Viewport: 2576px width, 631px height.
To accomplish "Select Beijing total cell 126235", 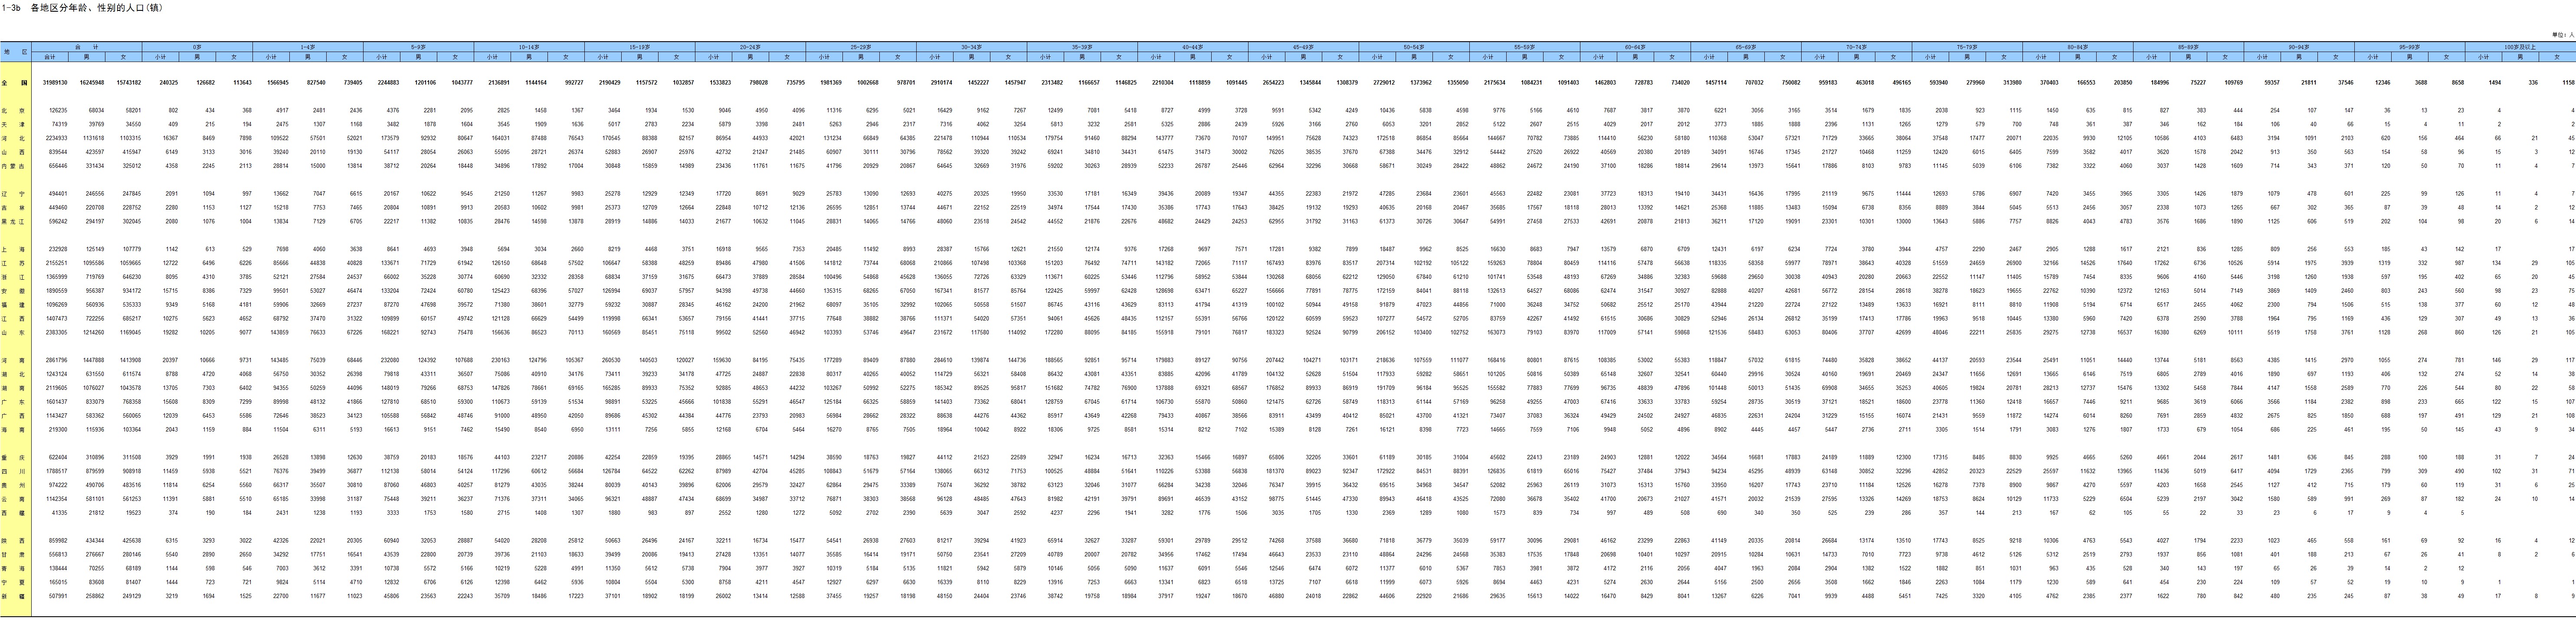I will [58, 110].
